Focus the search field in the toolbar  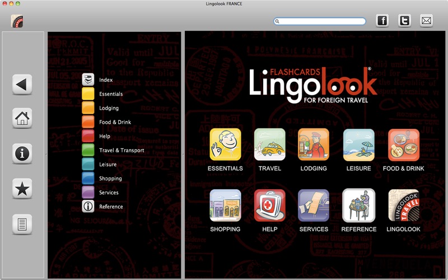coord(320,21)
